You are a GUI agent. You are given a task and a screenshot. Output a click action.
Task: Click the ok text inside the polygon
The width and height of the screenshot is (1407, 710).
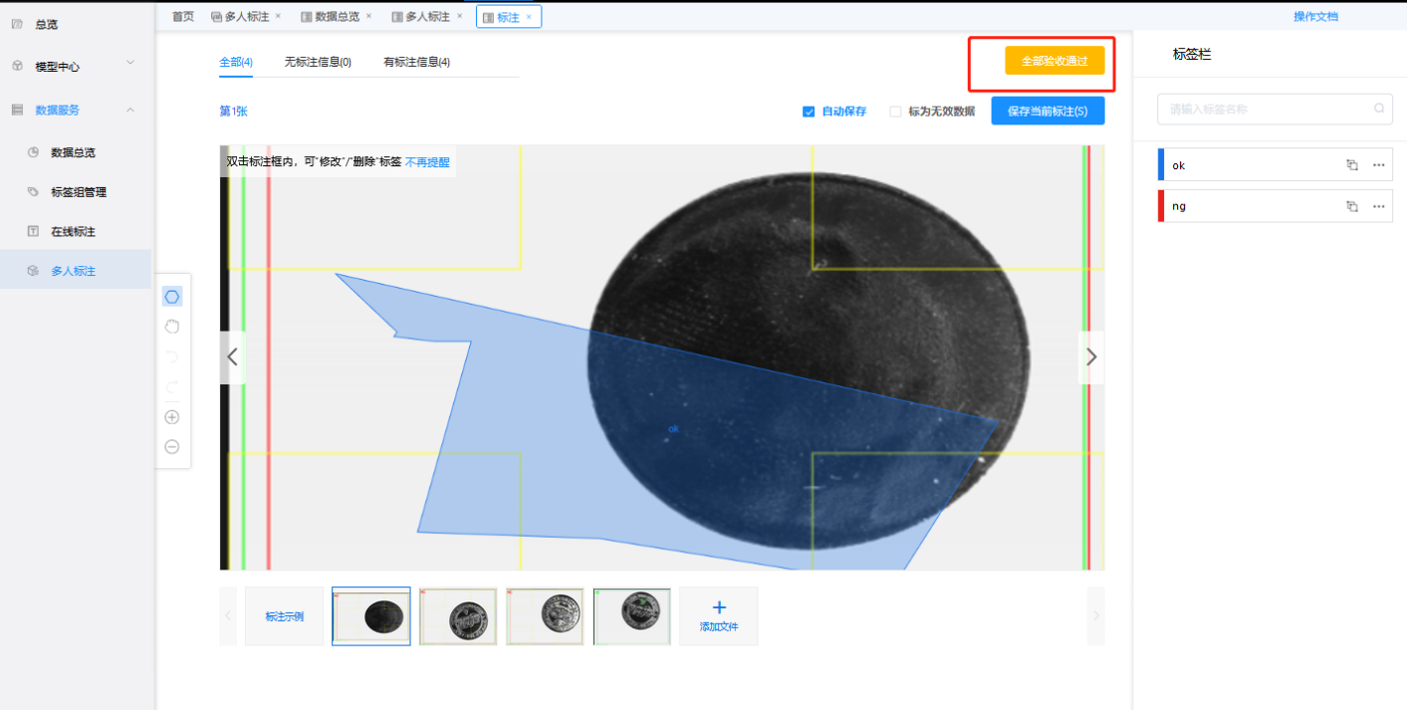point(673,429)
